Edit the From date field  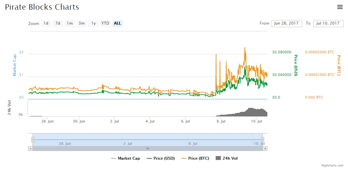coord(287,23)
